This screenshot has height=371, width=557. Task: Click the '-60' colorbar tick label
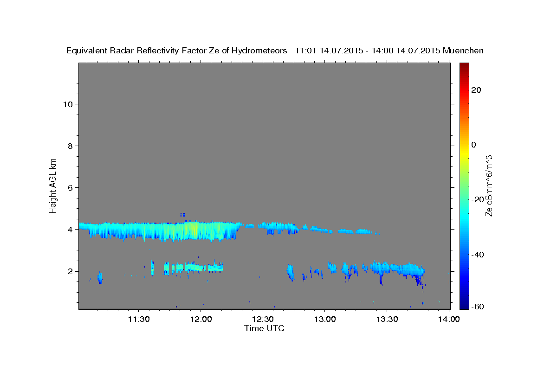(x=477, y=306)
